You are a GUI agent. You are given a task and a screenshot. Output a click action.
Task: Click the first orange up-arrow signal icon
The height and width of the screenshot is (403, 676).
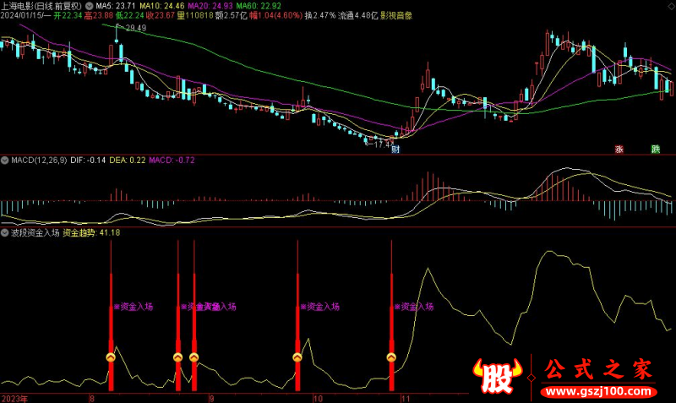tap(111, 358)
